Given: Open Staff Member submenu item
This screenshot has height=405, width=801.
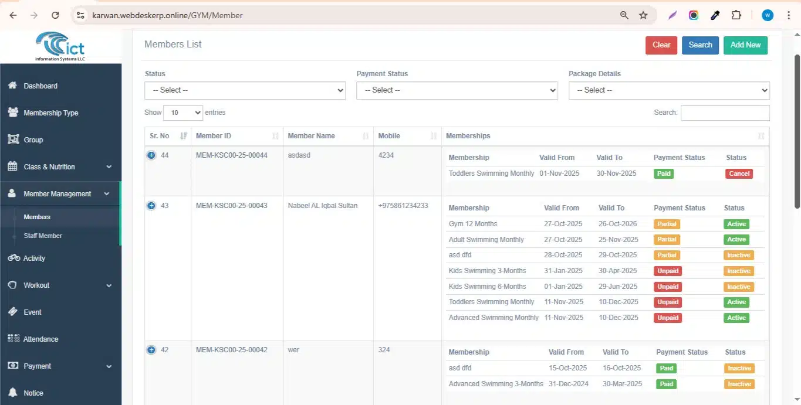Looking at the screenshot, I should [x=43, y=236].
